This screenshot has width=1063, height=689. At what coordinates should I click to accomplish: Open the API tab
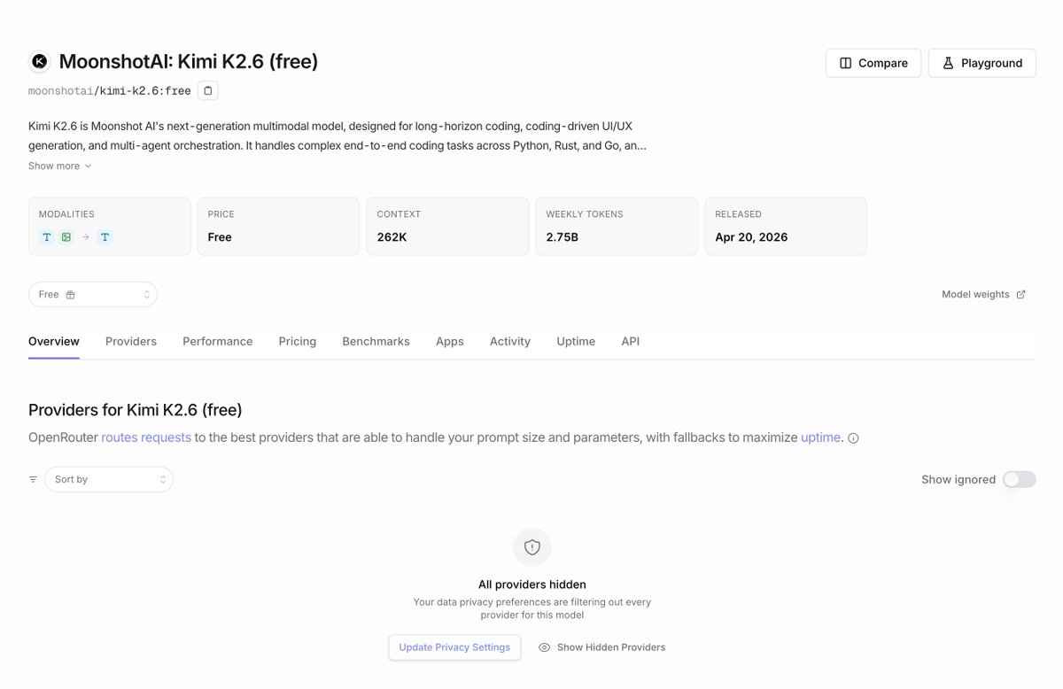point(631,341)
